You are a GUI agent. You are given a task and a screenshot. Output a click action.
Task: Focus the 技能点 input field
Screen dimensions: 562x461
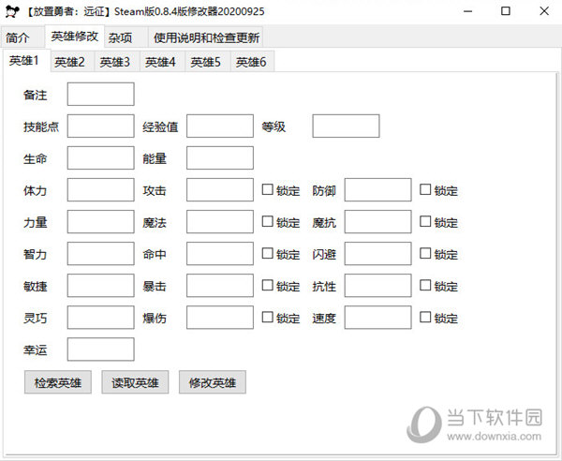coord(101,126)
